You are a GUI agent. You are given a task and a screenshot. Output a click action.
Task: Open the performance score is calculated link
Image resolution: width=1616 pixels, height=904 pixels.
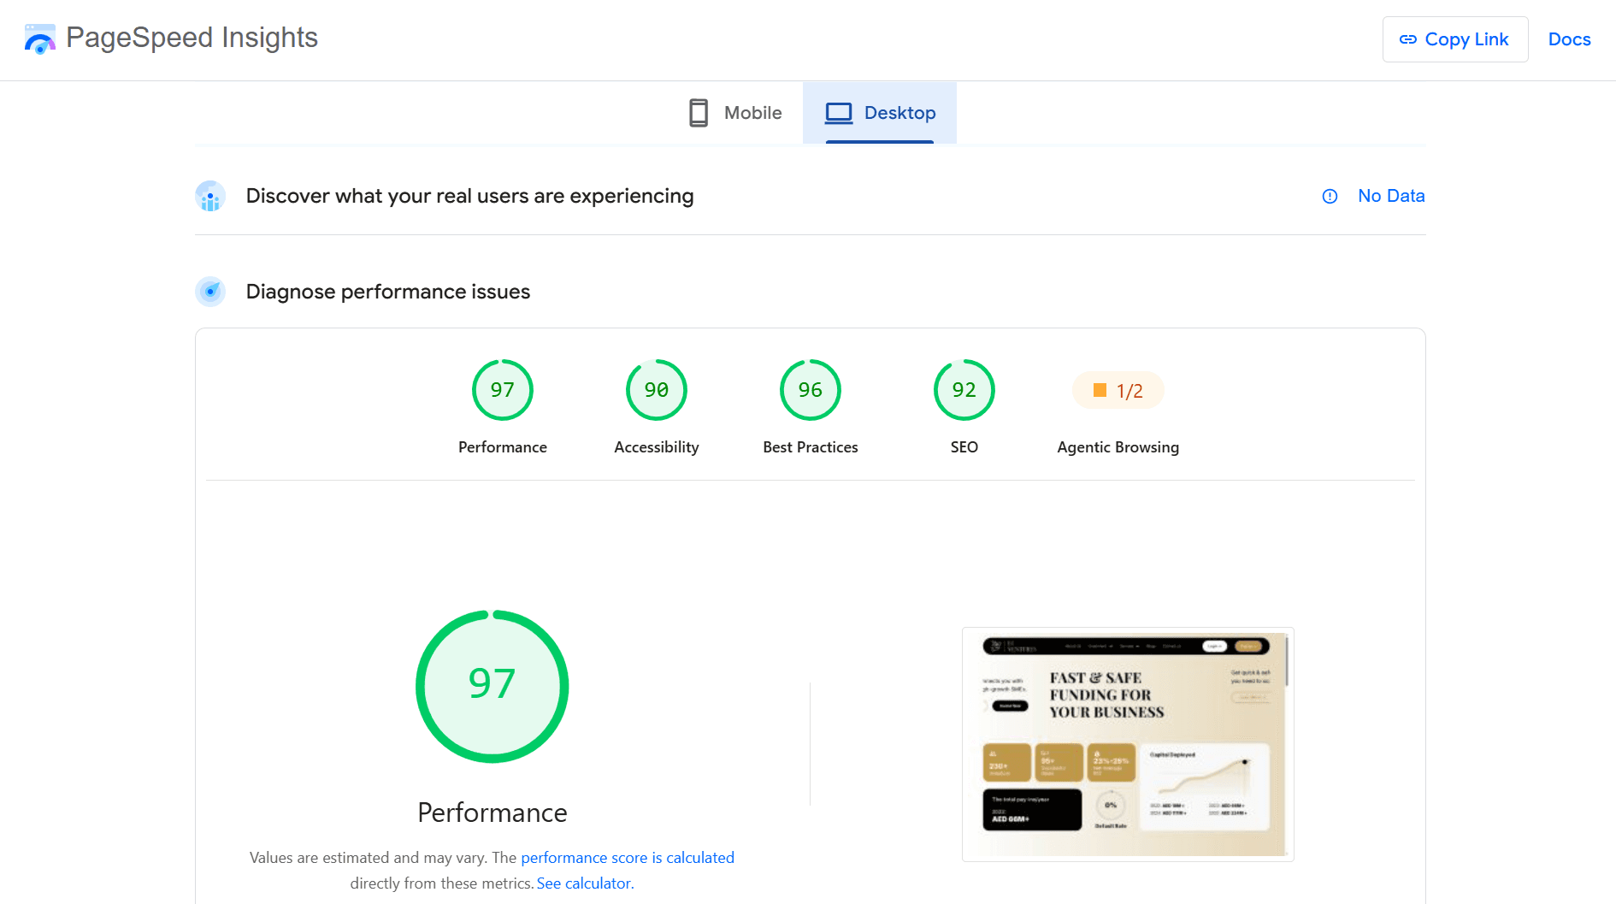(x=628, y=858)
